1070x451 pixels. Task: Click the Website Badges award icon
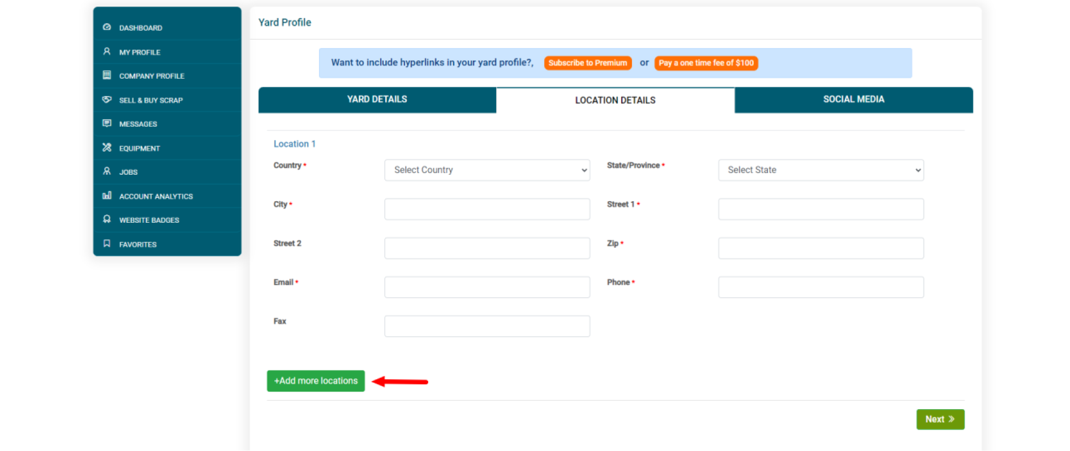point(107,219)
